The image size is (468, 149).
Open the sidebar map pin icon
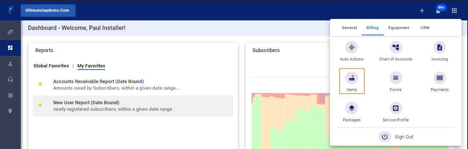tap(10, 111)
